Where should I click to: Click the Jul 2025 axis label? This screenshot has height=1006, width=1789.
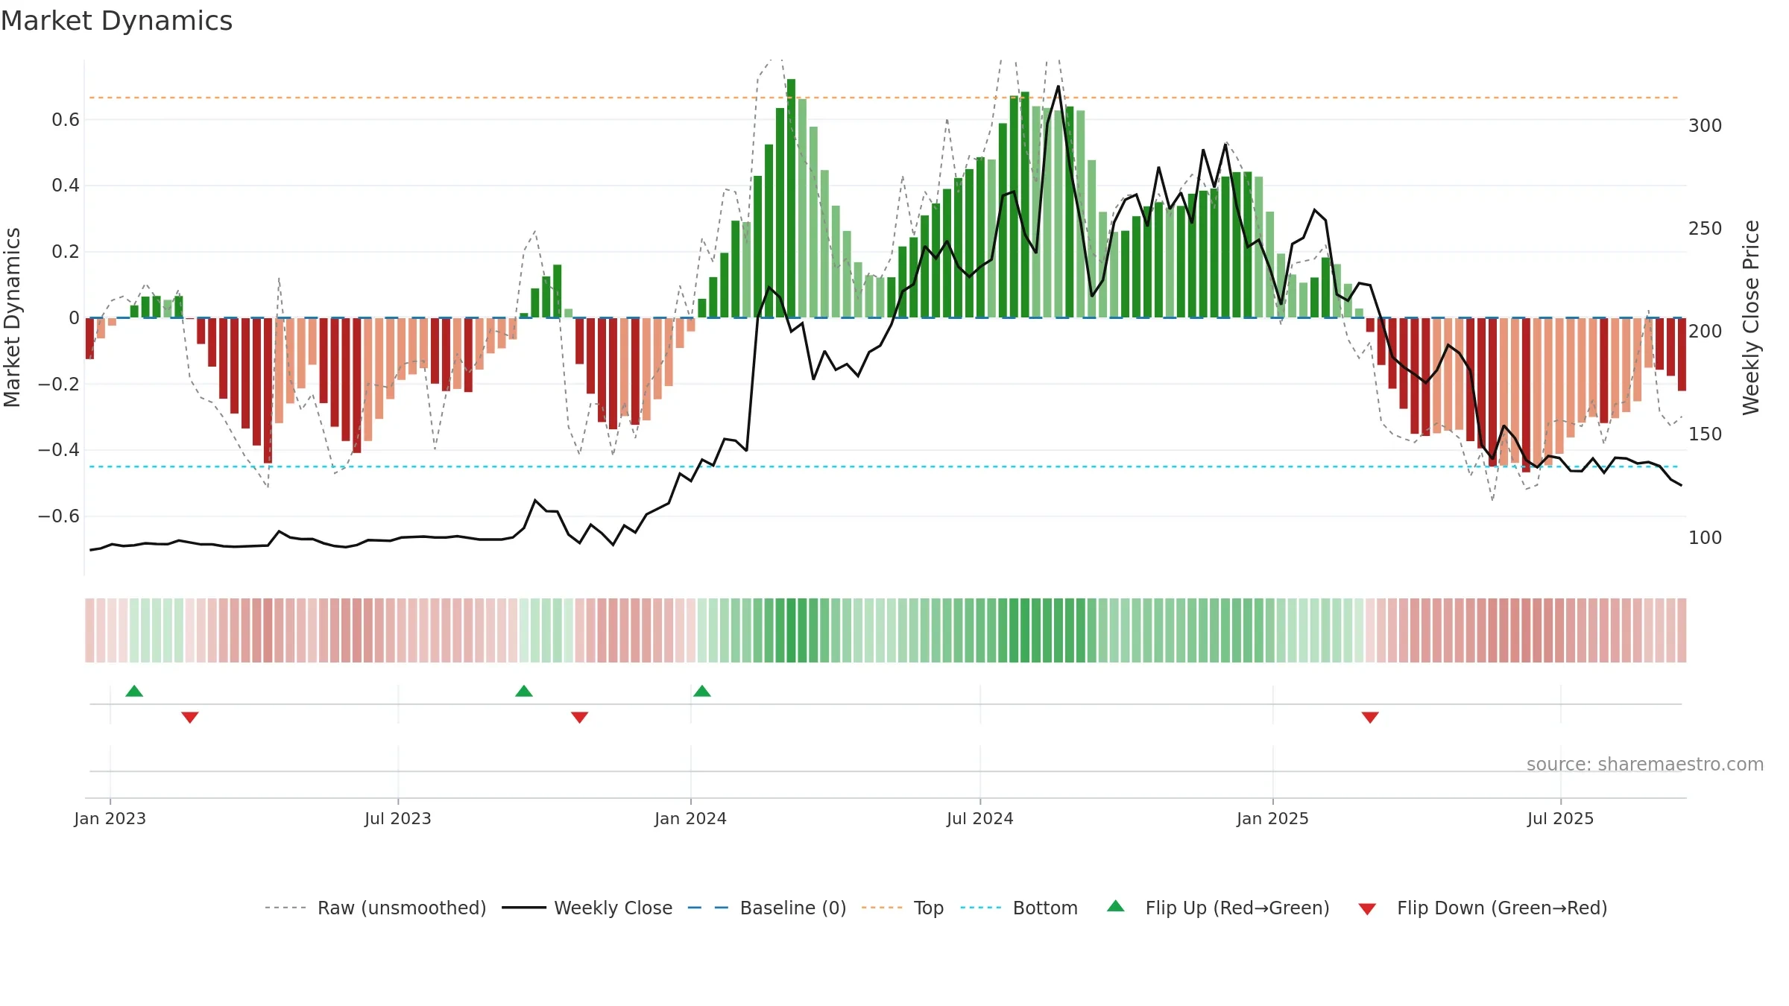(x=1561, y=818)
